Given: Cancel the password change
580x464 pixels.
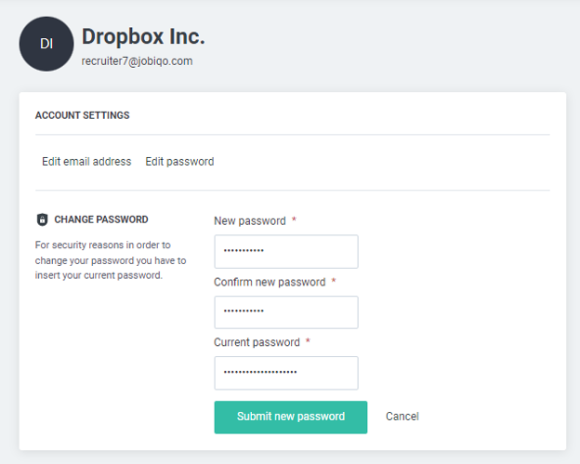Looking at the screenshot, I should [402, 417].
